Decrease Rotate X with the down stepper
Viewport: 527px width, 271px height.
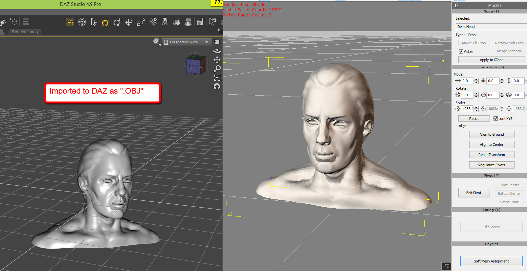476,97
